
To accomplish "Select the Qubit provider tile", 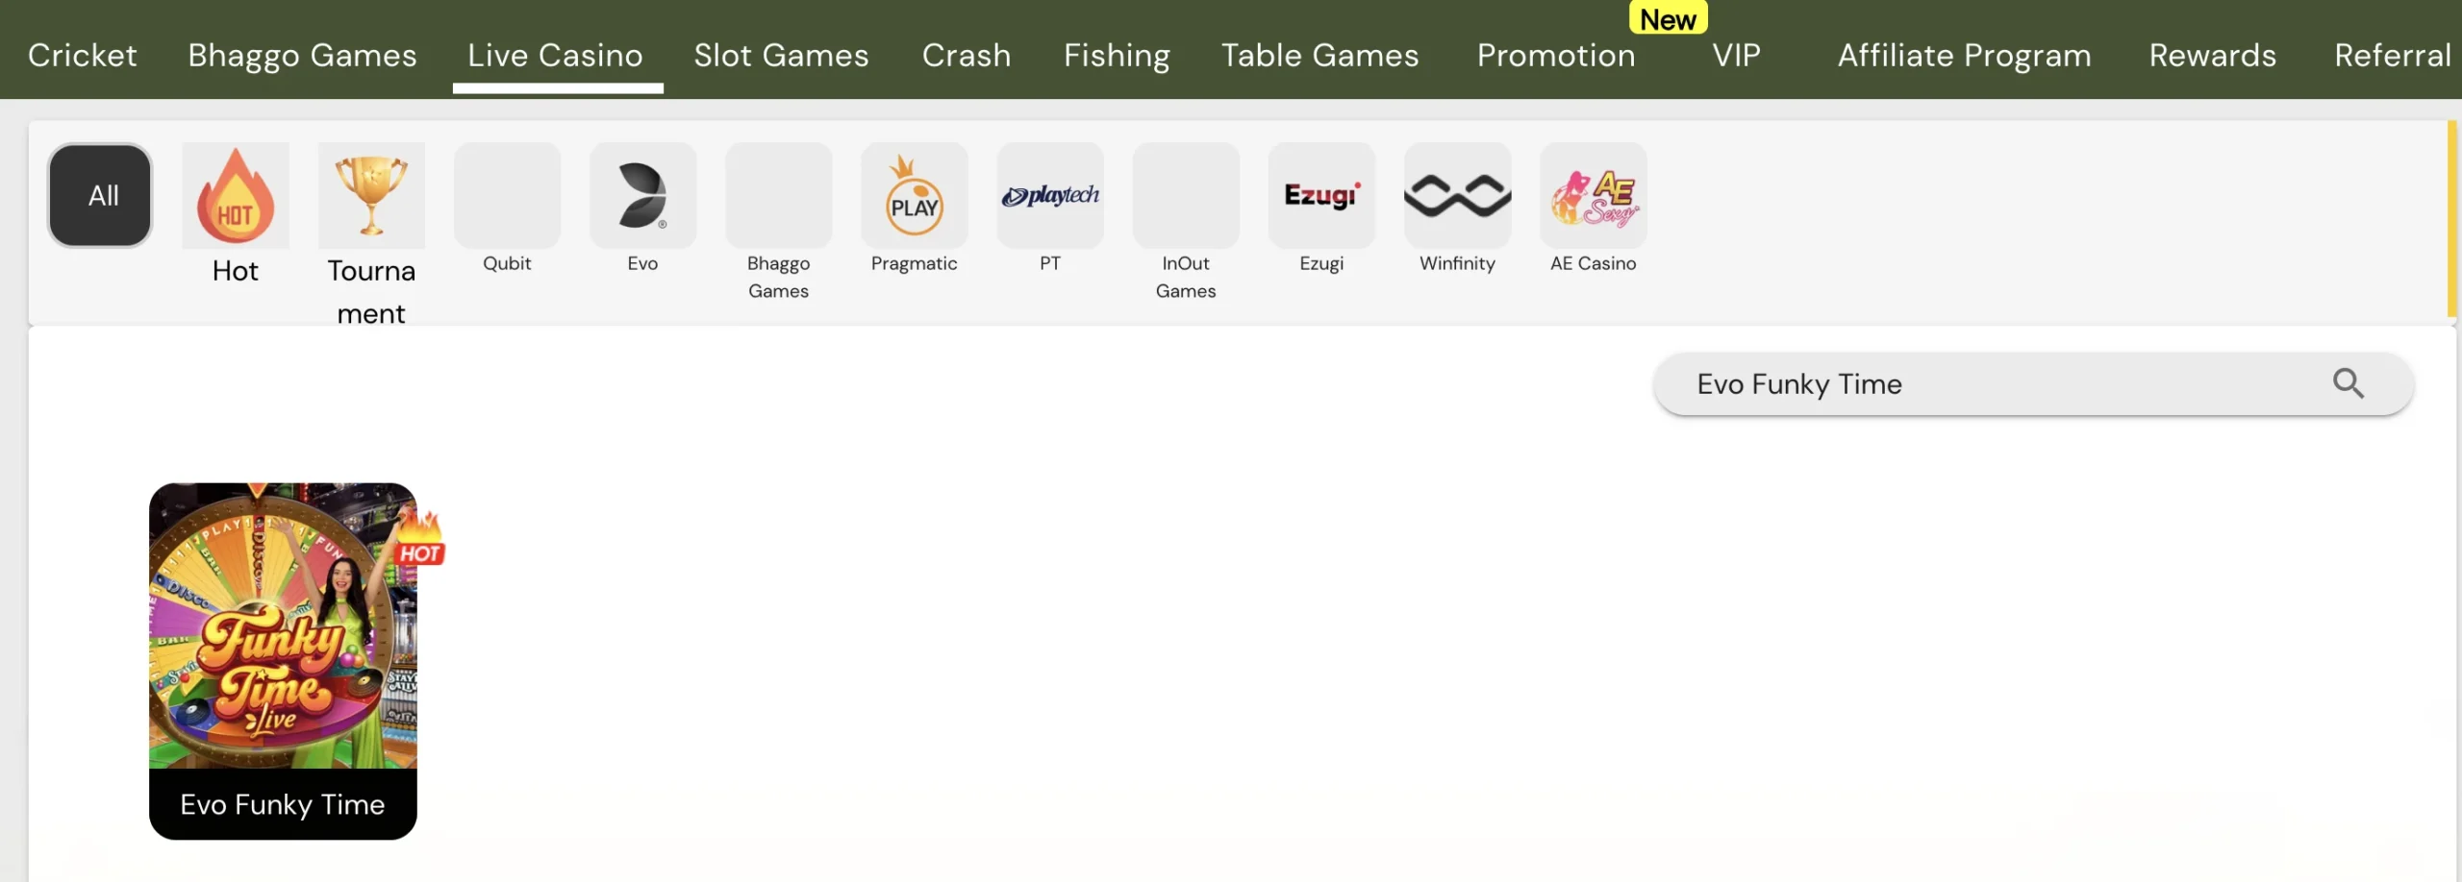I will pyautogui.click(x=507, y=196).
